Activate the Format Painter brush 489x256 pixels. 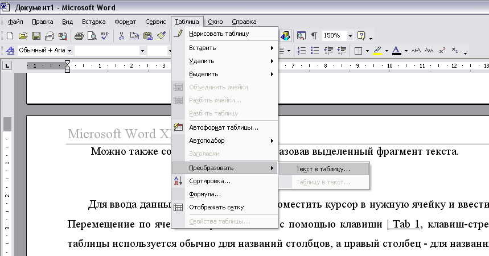(161, 36)
